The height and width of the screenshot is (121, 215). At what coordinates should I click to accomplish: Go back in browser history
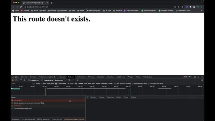click(x=13, y=7)
